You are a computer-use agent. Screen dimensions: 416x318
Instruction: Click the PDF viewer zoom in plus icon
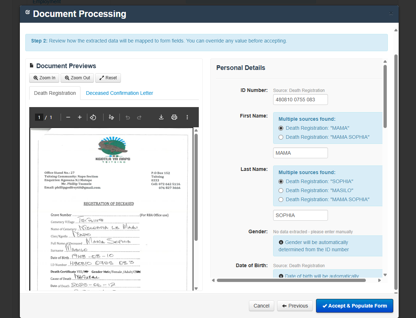(x=80, y=117)
